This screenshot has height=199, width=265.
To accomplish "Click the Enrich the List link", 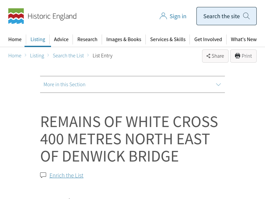I will point(66,175).
